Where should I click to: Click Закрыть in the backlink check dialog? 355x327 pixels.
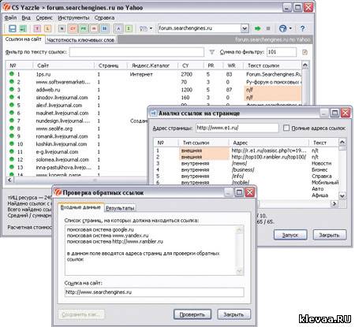(234, 314)
